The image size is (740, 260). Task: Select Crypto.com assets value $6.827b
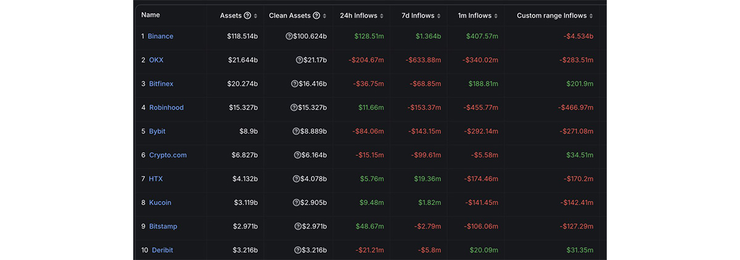[x=245, y=155]
